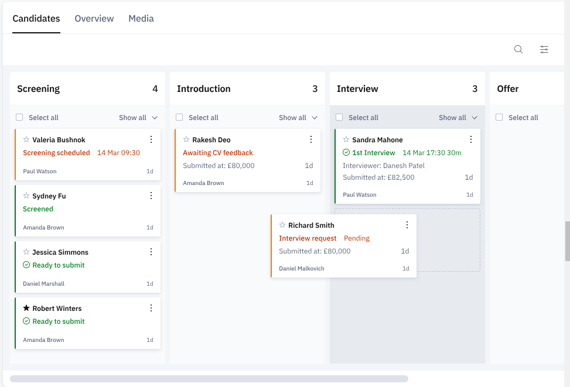This screenshot has height=387, width=570.
Task: Open the filter settings sliders icon
Action: [x=544, y=50]
